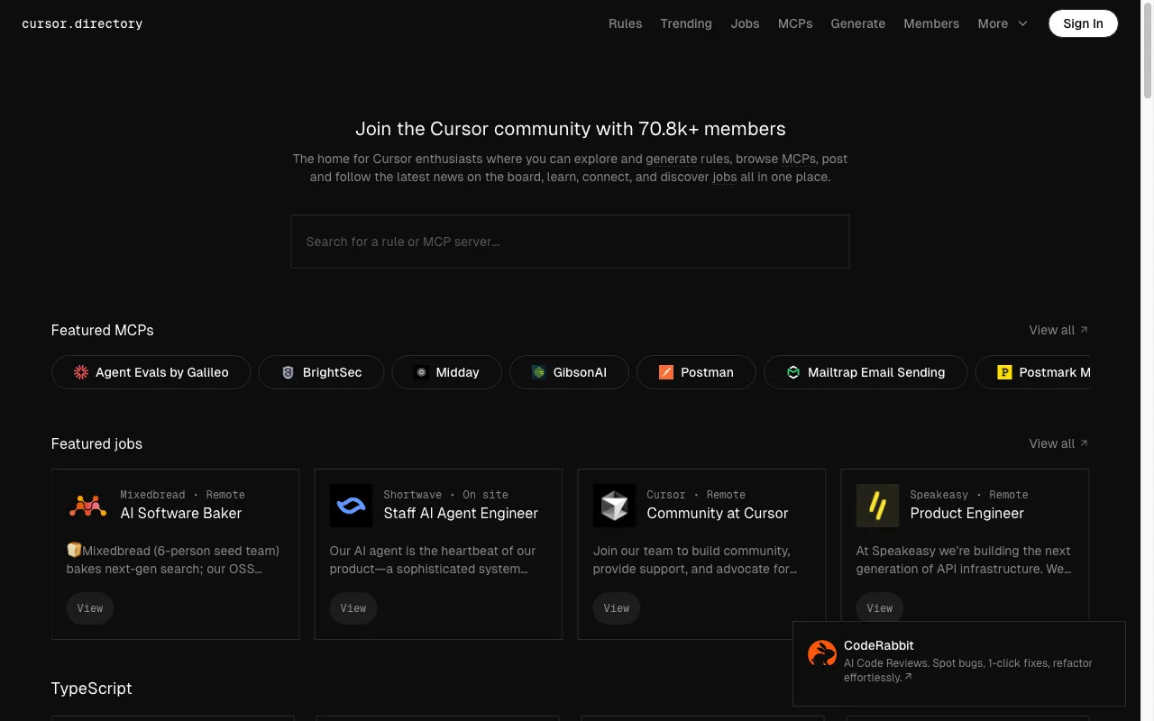Image resolution: width=1154 pixels, height=721 pixels.
Task: Click the Sign In button
Action: coord(1083,23)
